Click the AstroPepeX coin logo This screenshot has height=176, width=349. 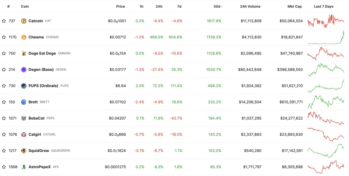click(x=24, y=167)
